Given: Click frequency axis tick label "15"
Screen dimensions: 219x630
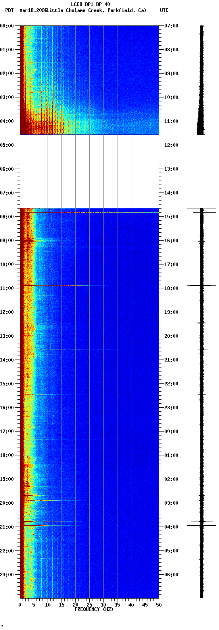Looking at the screenshot, I should 61,605.
